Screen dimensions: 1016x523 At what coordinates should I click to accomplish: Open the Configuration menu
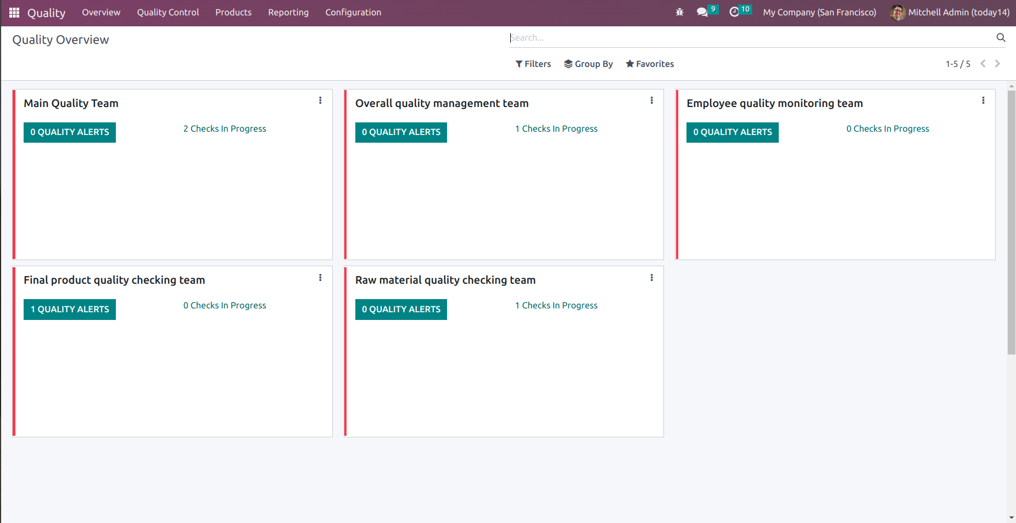click(353, 12)
